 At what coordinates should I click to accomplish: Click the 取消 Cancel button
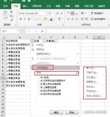pos(72,112)
